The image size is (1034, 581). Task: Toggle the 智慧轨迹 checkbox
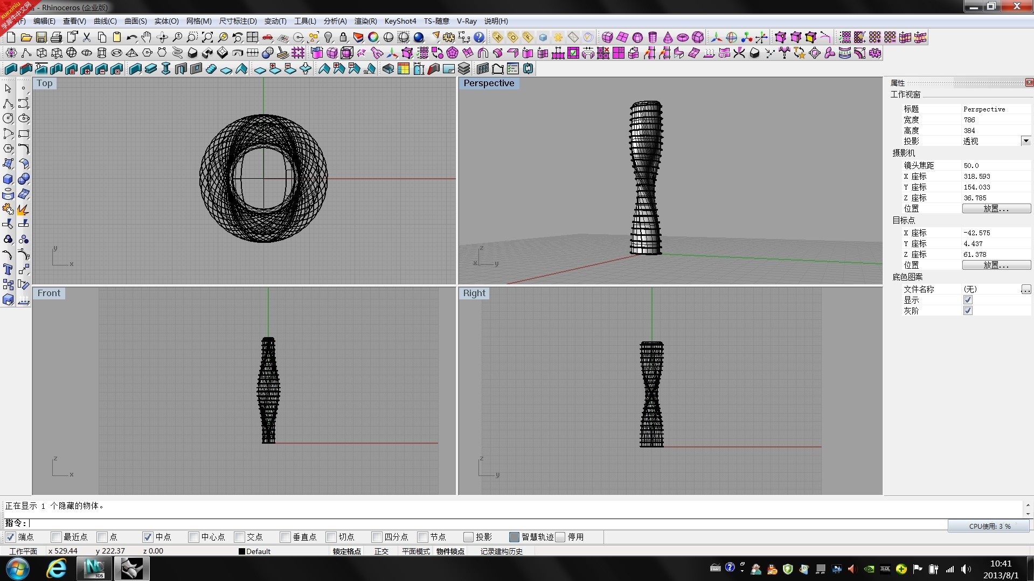click(514, 537)
